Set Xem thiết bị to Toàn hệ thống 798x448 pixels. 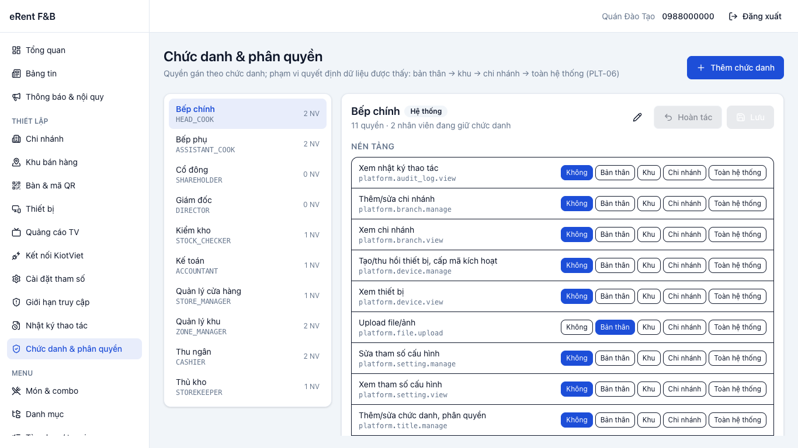click(737, 296)
